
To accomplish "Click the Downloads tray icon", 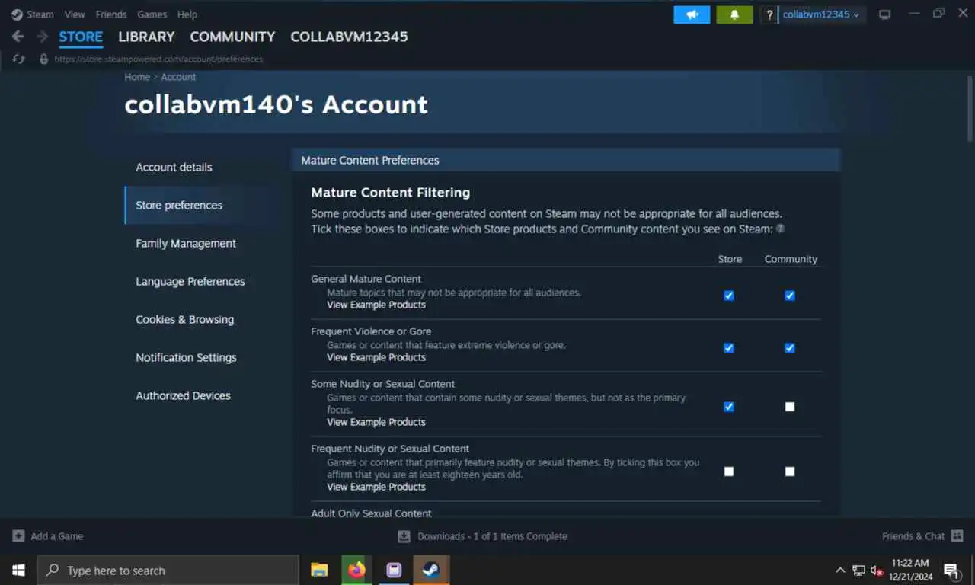I will [404, 536].
